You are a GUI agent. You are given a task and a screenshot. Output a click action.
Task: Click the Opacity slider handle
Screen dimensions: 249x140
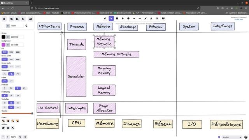32,114
